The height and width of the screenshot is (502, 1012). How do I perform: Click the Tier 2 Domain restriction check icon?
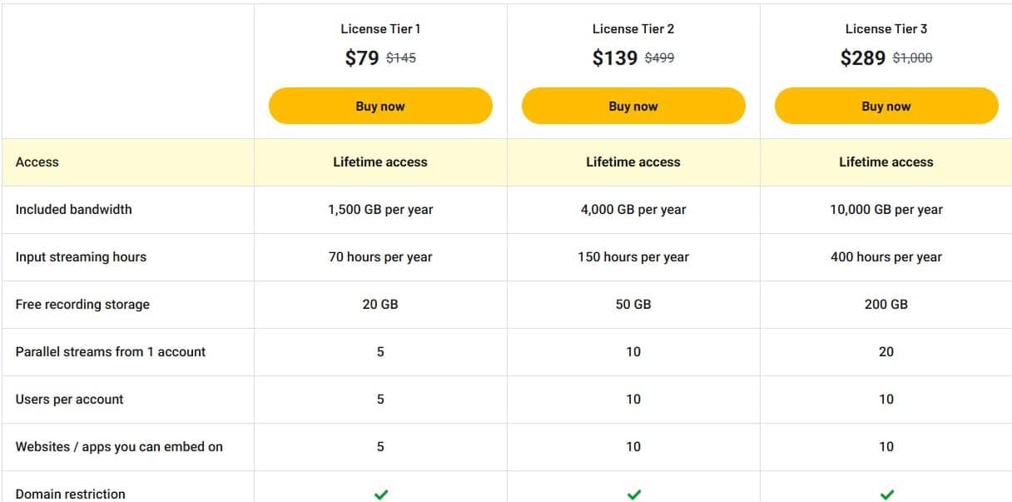(x=633, y=493)
